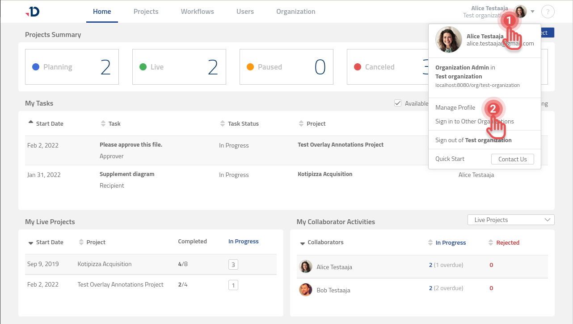
Task: Open the Planning projects summary card
Action: coord(72,67)
